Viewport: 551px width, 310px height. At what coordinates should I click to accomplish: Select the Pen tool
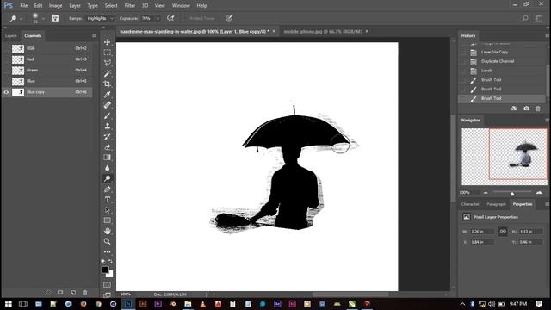pos(107,189)
